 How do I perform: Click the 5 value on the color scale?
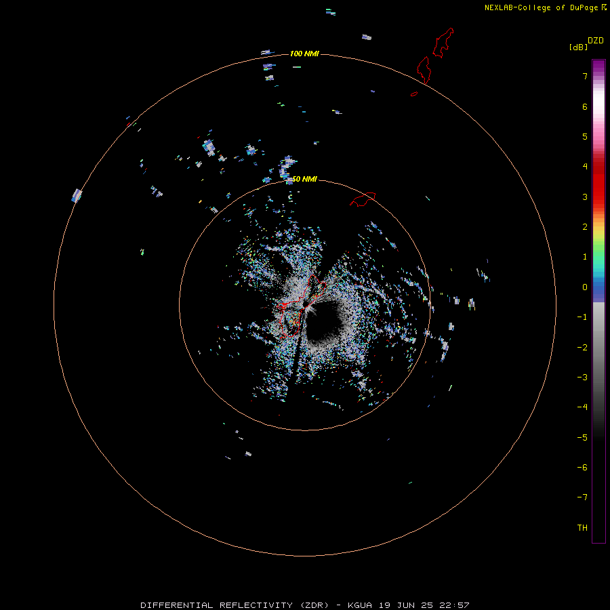point(585,136)
